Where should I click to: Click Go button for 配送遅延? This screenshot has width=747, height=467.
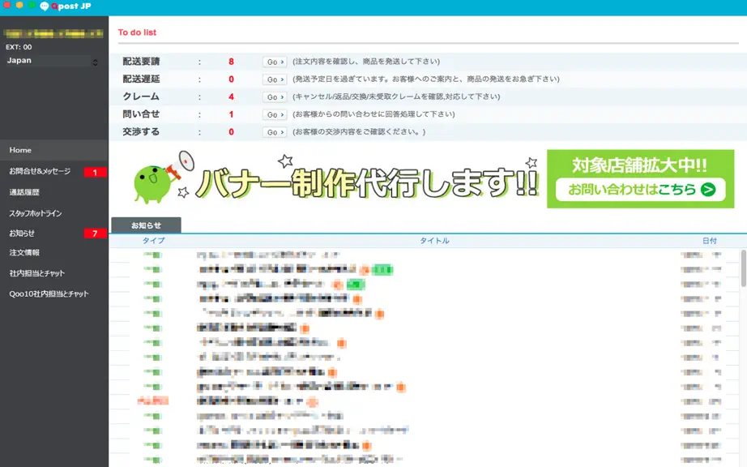(275, 79)
